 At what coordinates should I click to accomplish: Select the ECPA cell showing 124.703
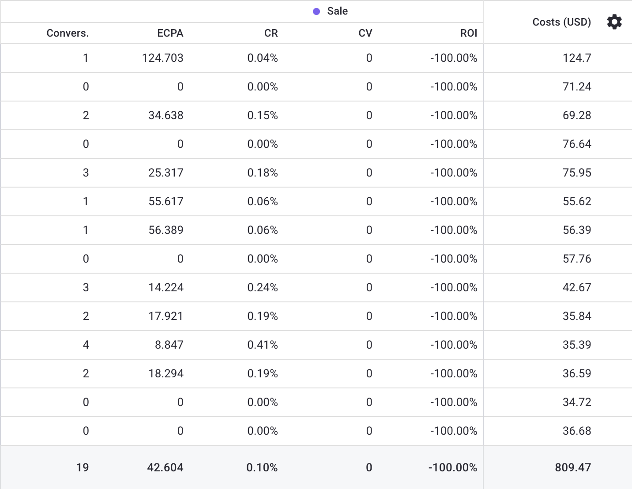162,58
